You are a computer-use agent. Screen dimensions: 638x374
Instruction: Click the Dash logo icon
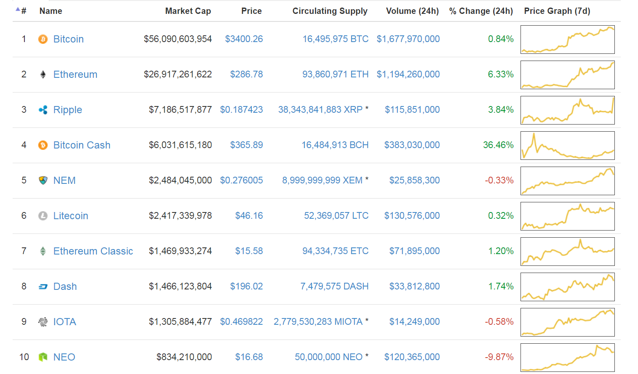tap(43, 286)
